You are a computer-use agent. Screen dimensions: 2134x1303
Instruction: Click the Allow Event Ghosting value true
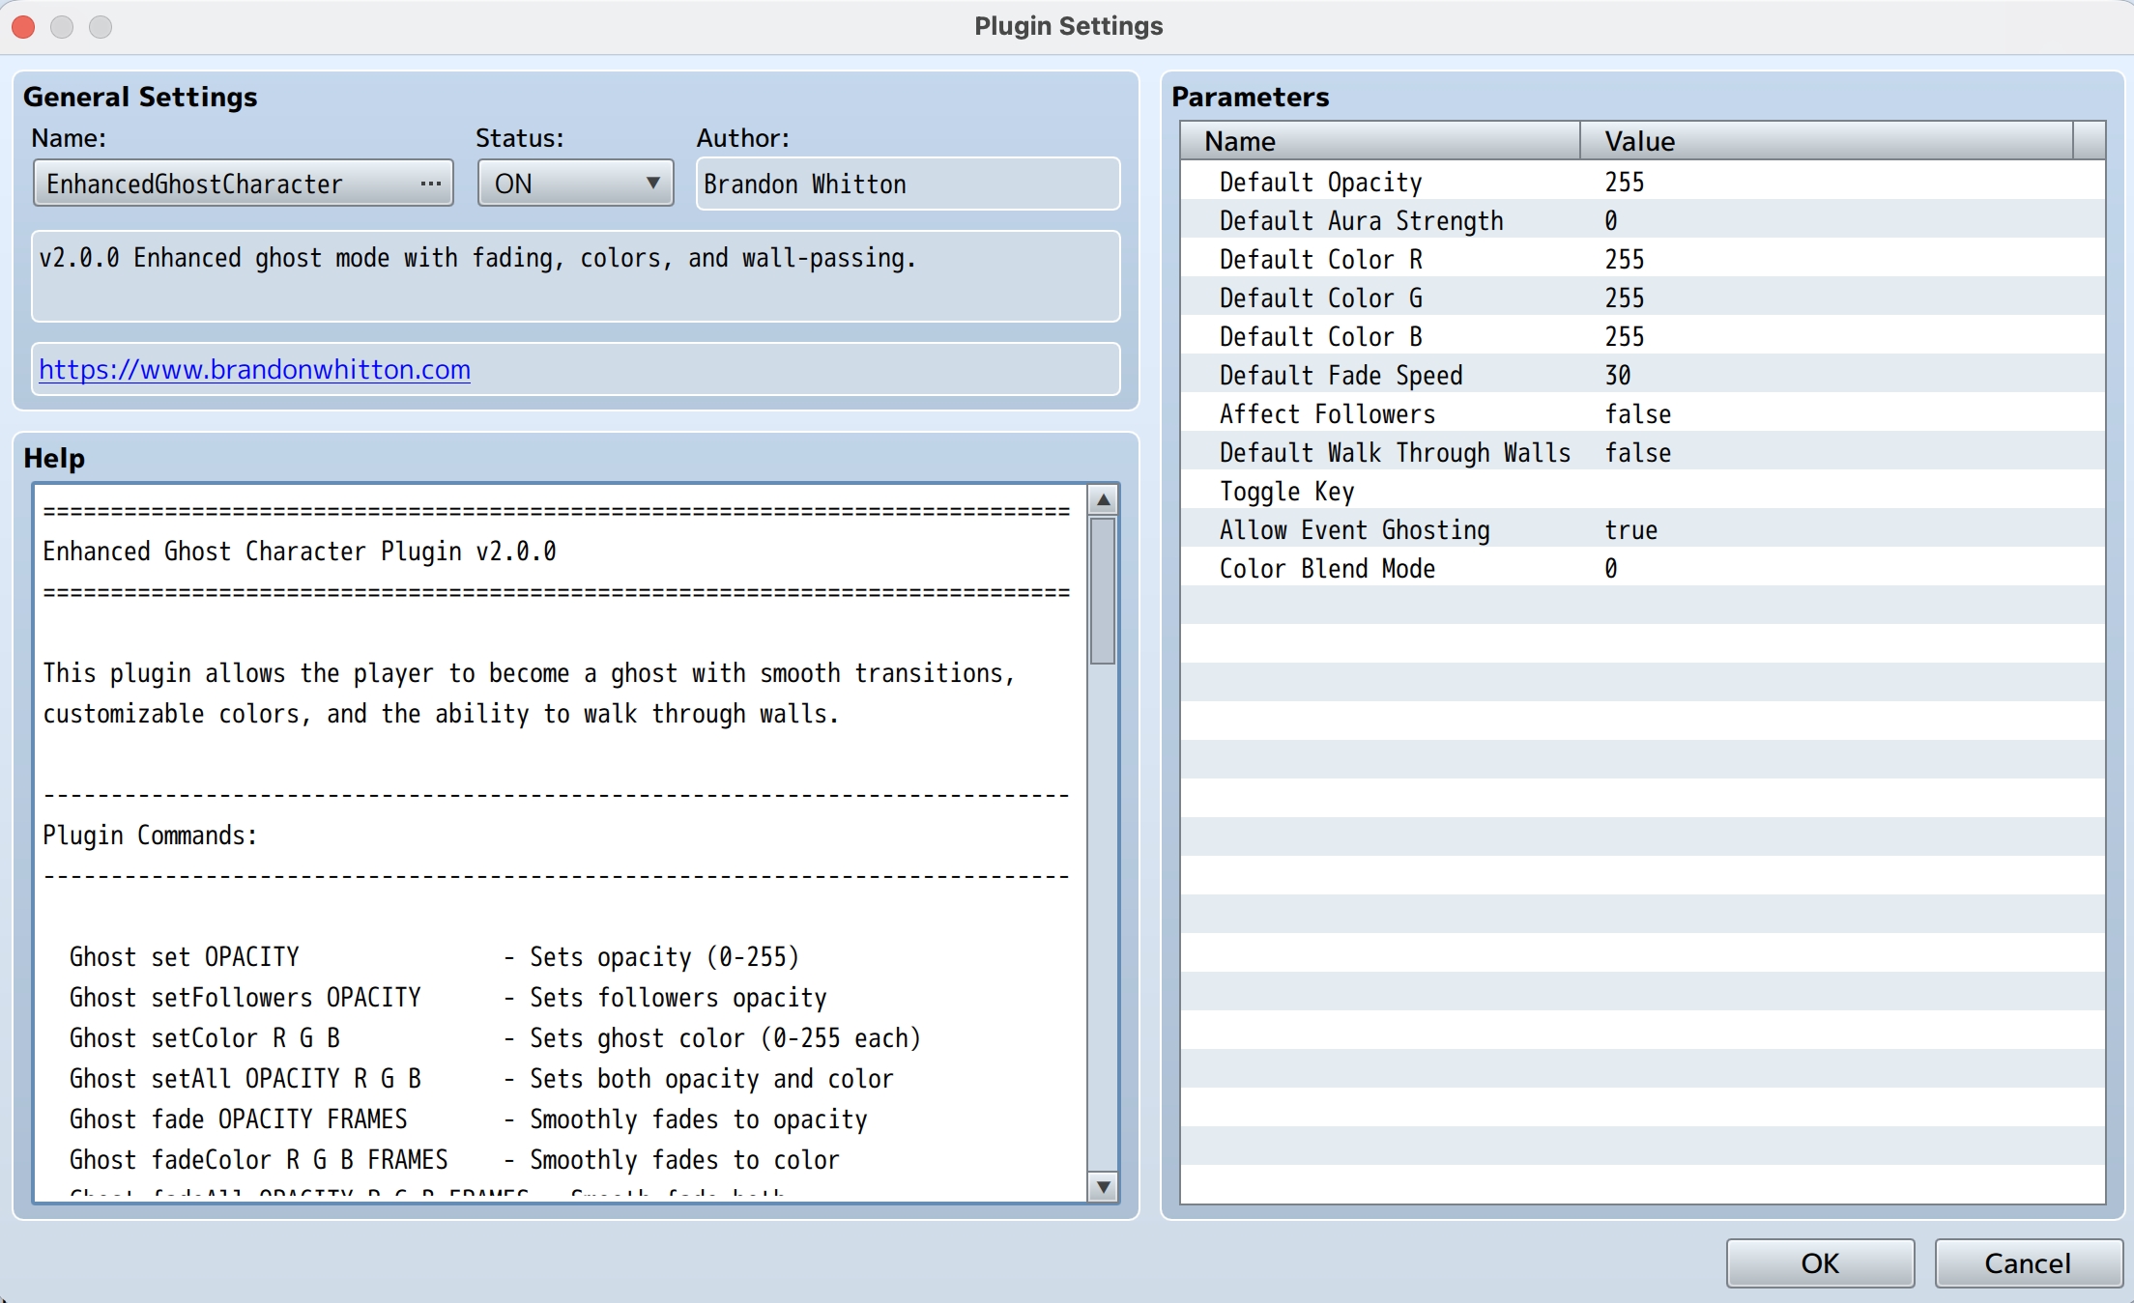pyautogui.click(x=1631, y=529)
